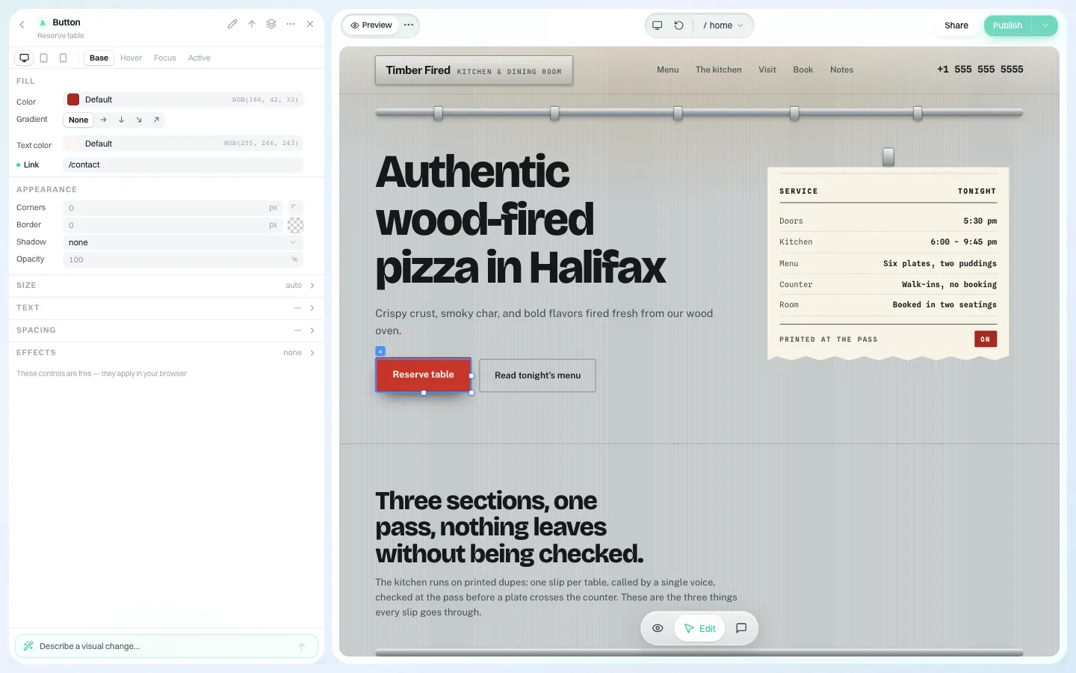Expand the Size section
The image size is (1076, 673).
[x=166, y=286]
